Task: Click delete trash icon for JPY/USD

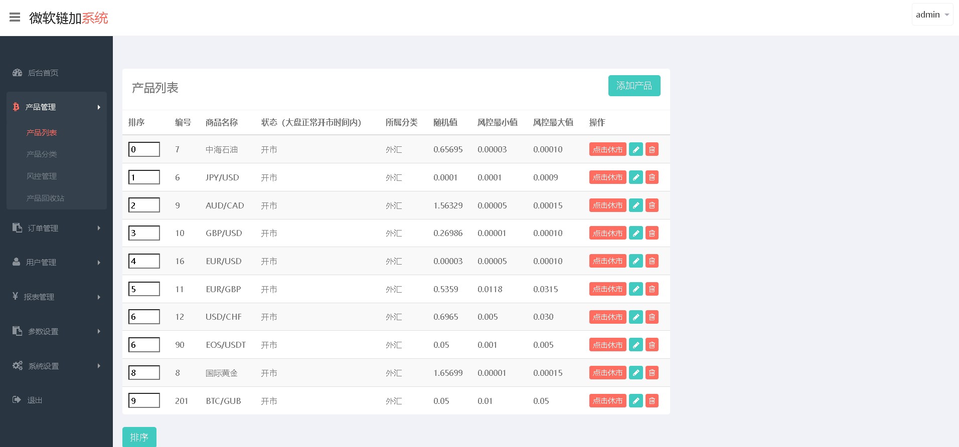Action: 652,177
